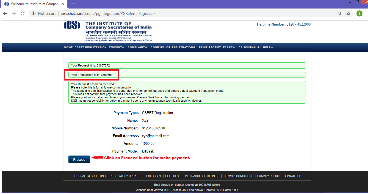Click the Not secure site info icon
This screenshot has height=194, width=368.
[x=34, y=13]
